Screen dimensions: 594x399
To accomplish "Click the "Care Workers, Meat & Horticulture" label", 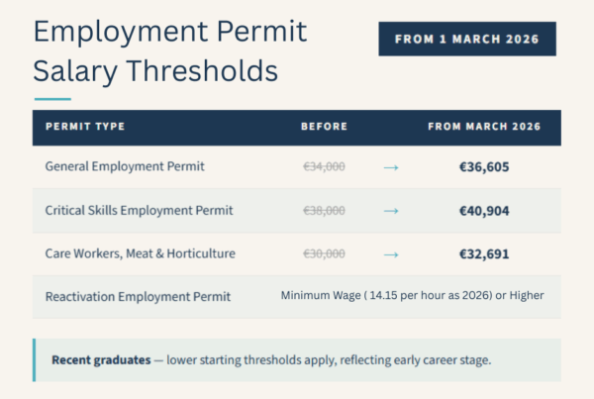I will (141, 253).
